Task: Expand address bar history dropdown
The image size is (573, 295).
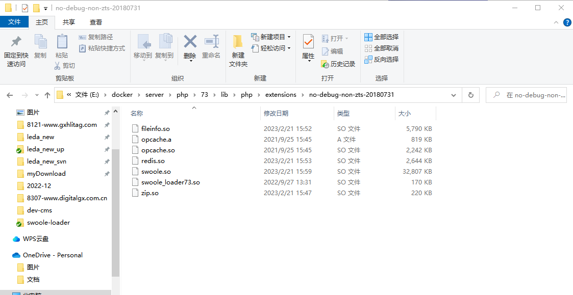Action: (454, 95)
